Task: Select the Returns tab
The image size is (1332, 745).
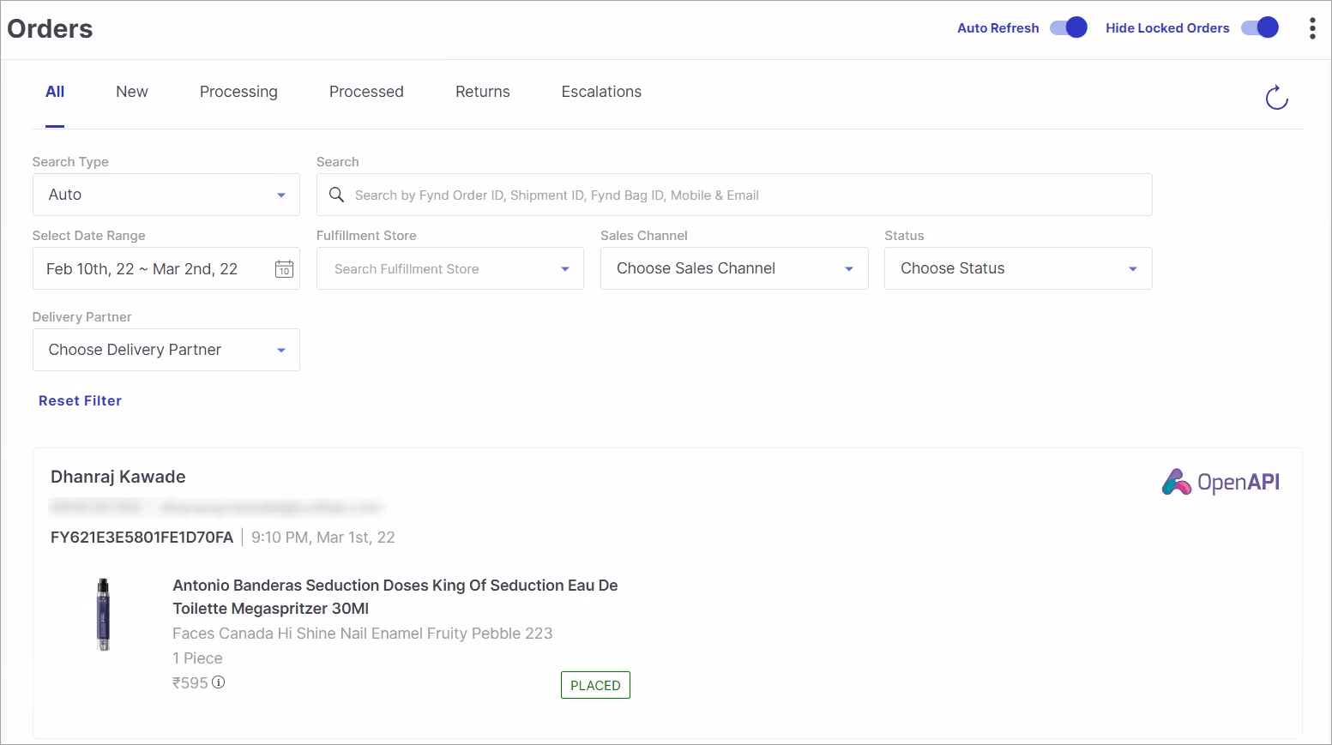Action: click(482, 92)
